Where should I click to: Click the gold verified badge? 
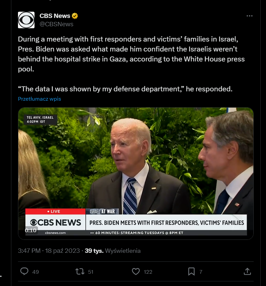(75, 16)
